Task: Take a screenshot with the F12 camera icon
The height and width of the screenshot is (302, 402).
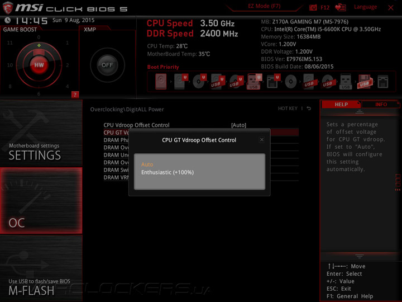Action: point(313,7)
